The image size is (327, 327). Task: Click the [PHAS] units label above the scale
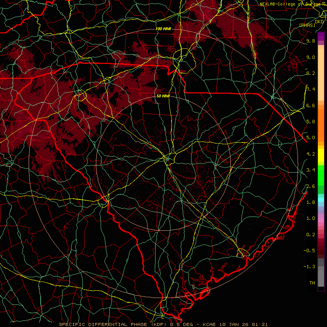tap(307, 25)
